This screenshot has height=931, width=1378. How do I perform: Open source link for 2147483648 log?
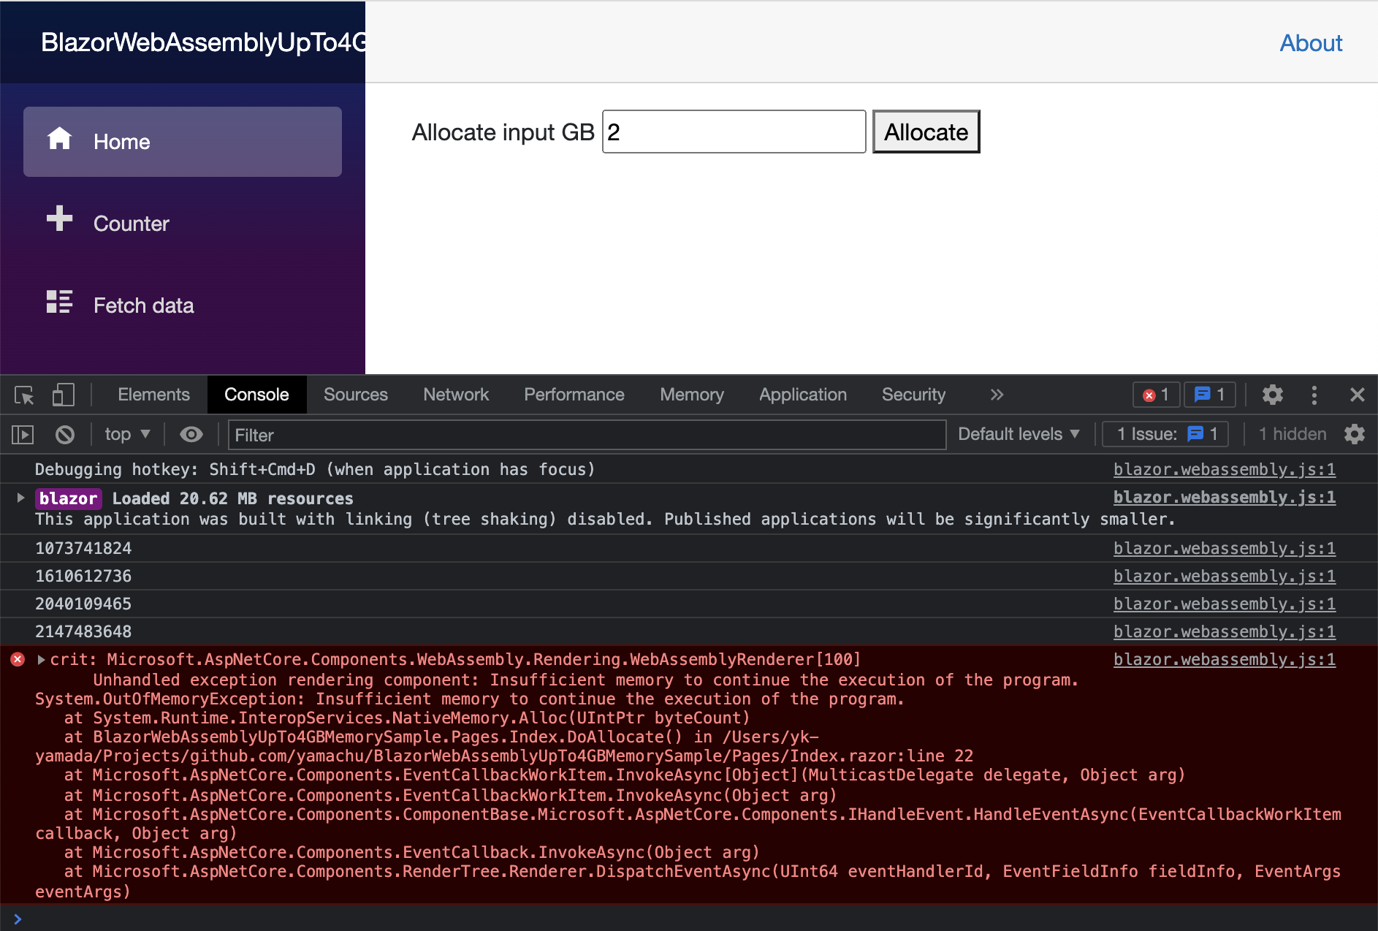pos(1225,631)
